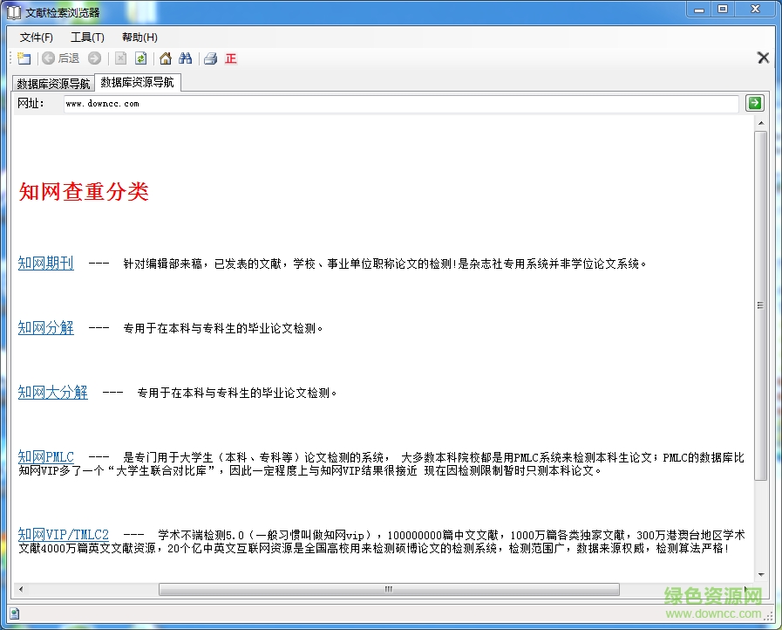Click the horizontal scrollbar thumb
The width and height of the screenshot is (782, 630).
pos(389,589)
